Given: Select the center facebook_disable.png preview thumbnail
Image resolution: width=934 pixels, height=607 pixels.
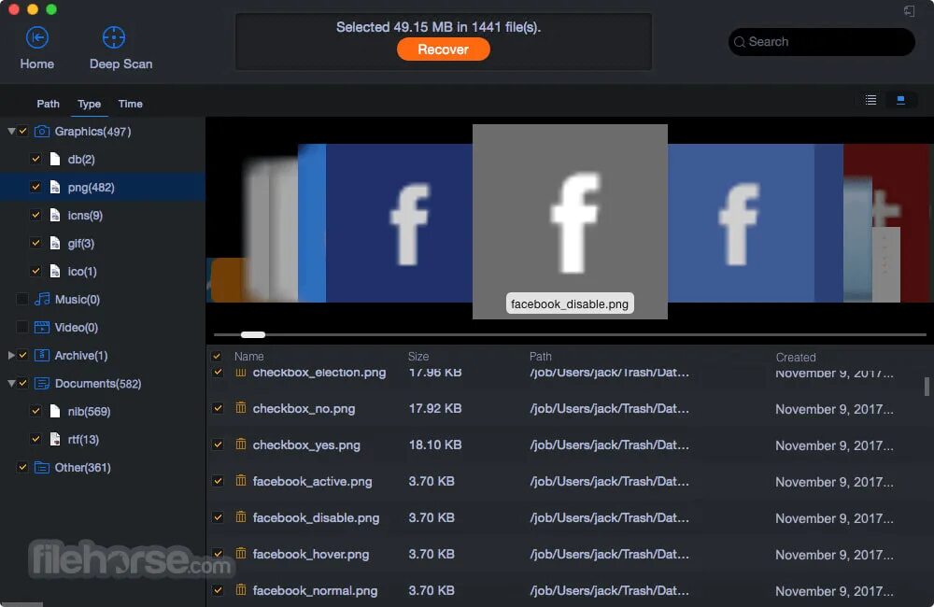Looking at the screenshot, I should [x=570, y=221].
